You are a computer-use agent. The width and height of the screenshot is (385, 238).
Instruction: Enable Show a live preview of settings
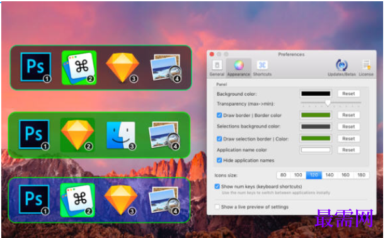(217, 207)
